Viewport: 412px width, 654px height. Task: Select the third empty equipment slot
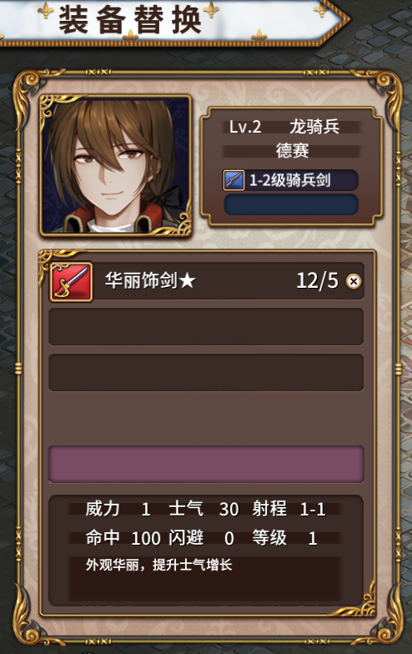pos(206,372)
